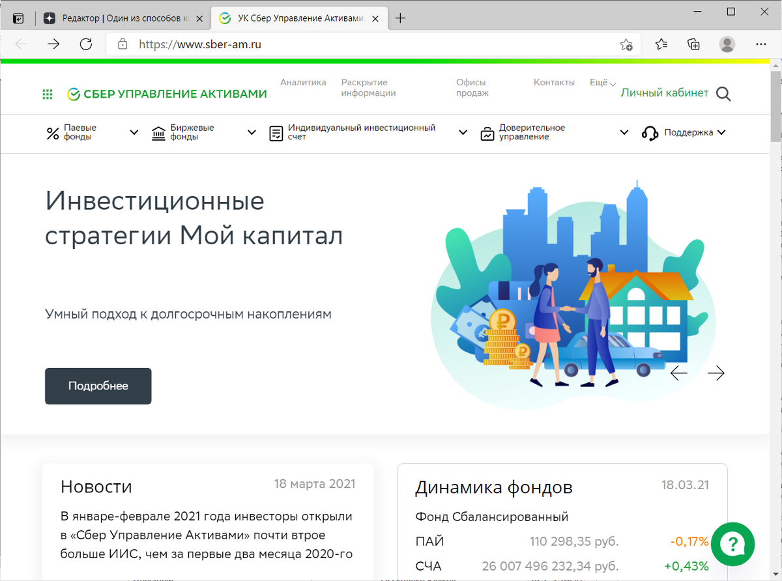Close the УК Сбер Управление Активами tab
This screenshot has width=782, height=581.
point(376,18)
